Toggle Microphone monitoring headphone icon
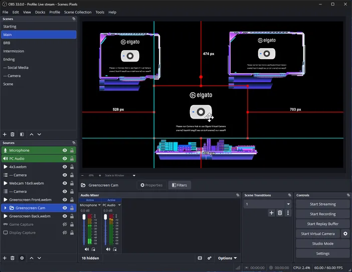Screen dimensions: 352x272 click(x=93, y=249)
